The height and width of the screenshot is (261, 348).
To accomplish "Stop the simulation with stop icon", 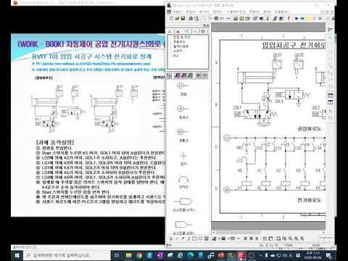I will (x=320, y=18).
